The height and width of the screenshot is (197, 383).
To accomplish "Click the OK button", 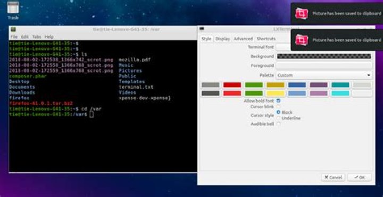I will coord(359,177).
